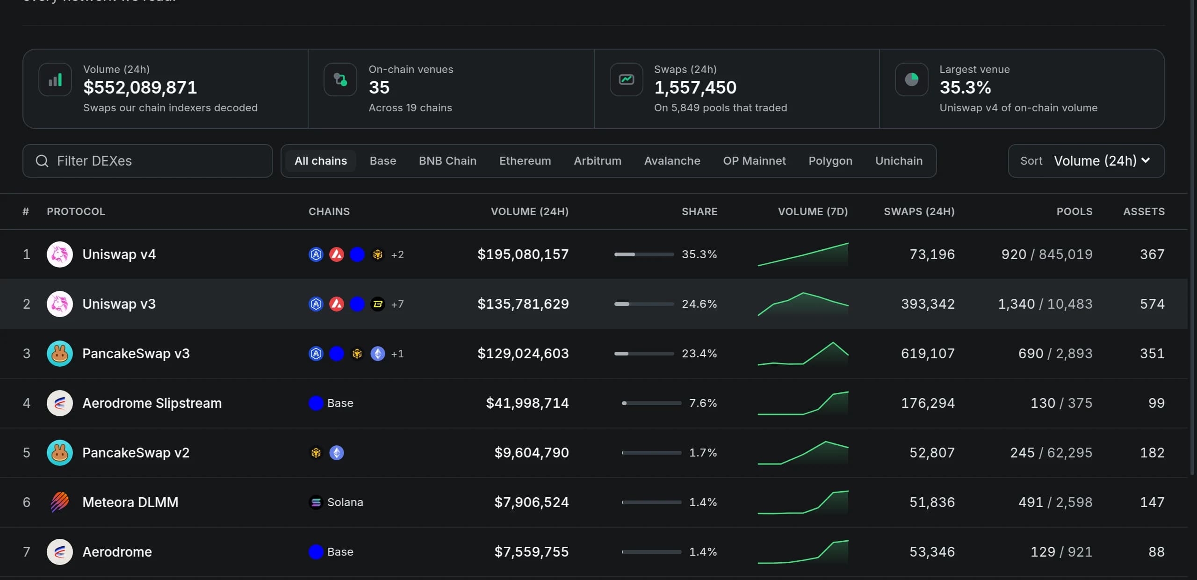
Task: Click the PROTOCOL column header
Action: 76,211
